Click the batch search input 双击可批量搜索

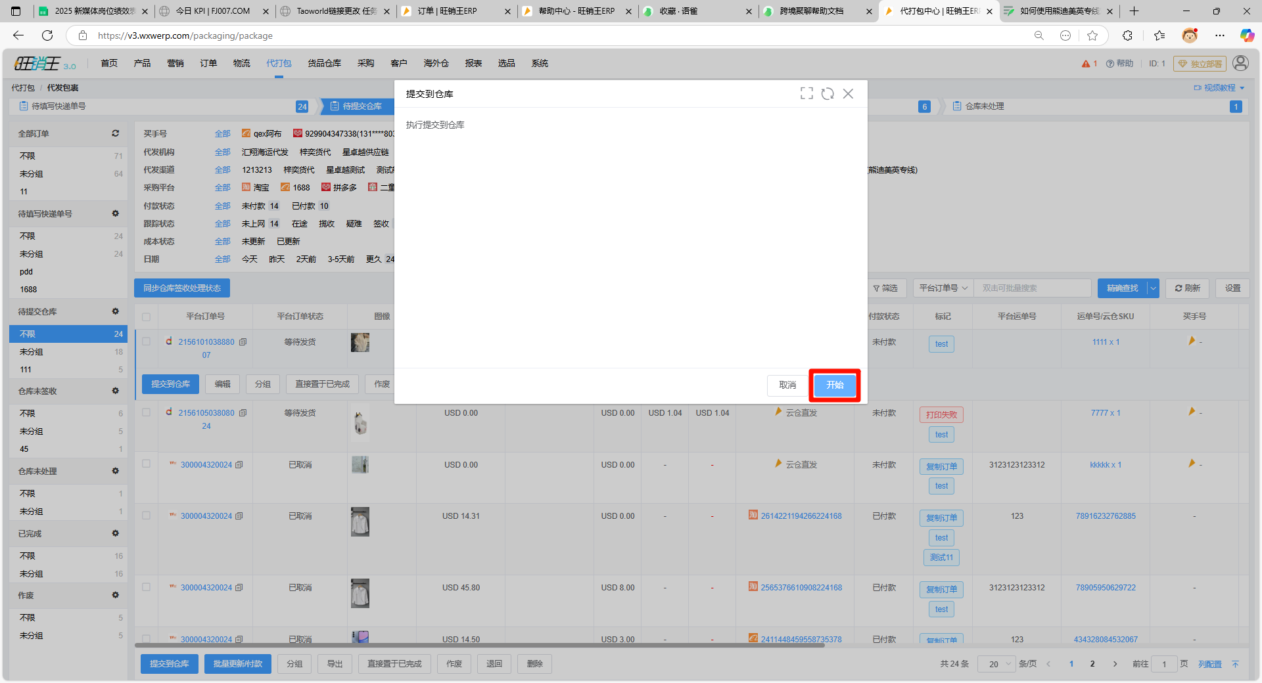tap(1033, 288)
